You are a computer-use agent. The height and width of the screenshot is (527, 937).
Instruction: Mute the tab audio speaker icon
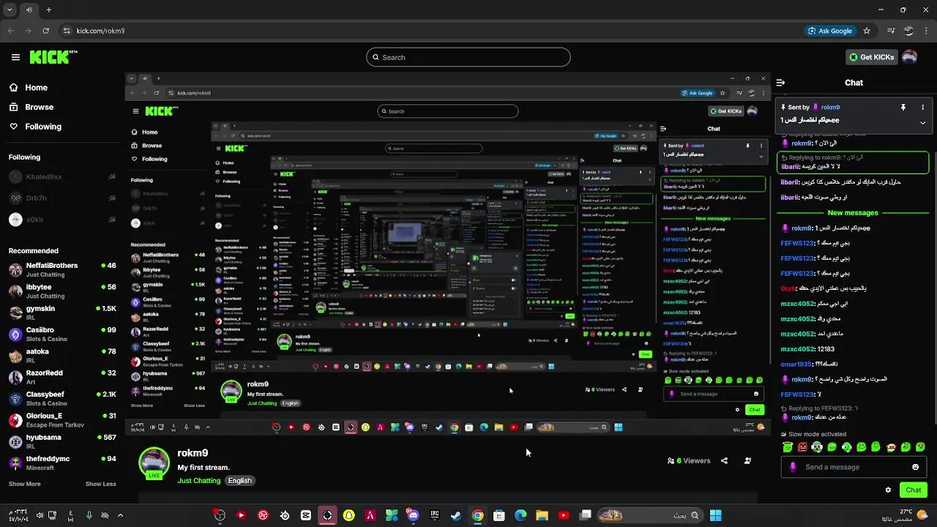click(29, 10)
